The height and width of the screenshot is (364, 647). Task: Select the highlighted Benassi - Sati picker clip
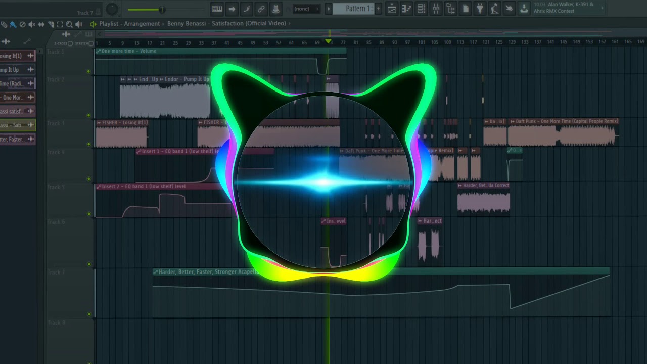click(x=17, y=125)
